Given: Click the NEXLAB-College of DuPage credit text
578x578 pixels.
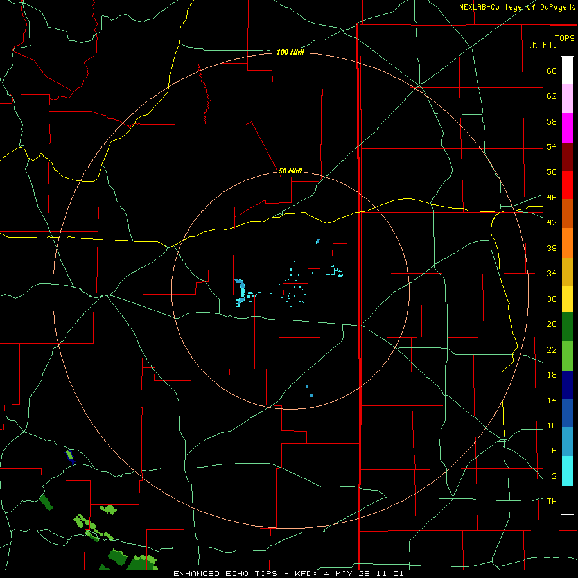Looking at the screenshot, I should (512, 7).
